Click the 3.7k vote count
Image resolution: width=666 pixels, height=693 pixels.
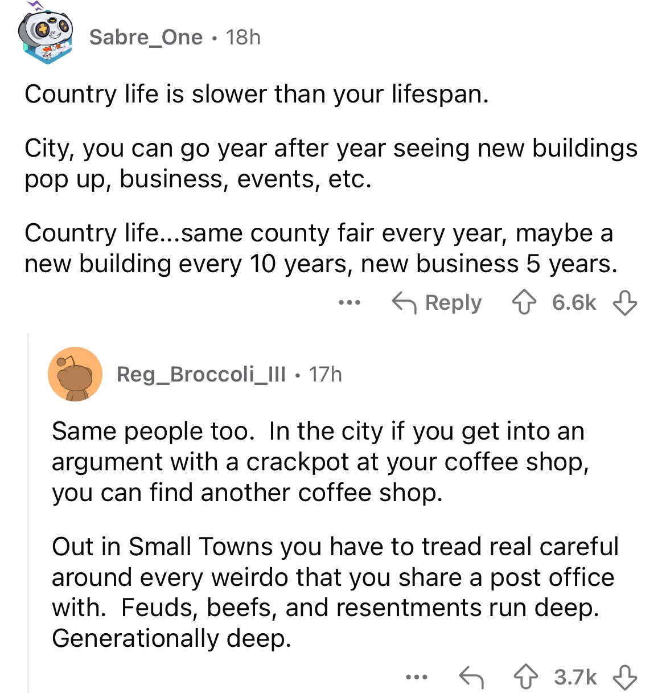pyautogui.click(x=575, y=677)
